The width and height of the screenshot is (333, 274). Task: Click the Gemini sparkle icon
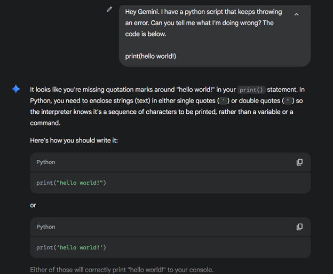point(16,89)
